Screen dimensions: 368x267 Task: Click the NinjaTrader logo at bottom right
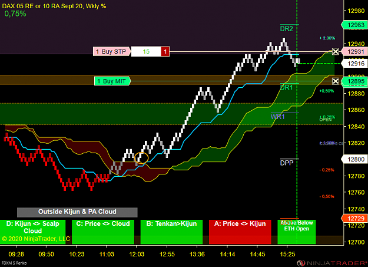pyautogui.click(x=331, y=263)
